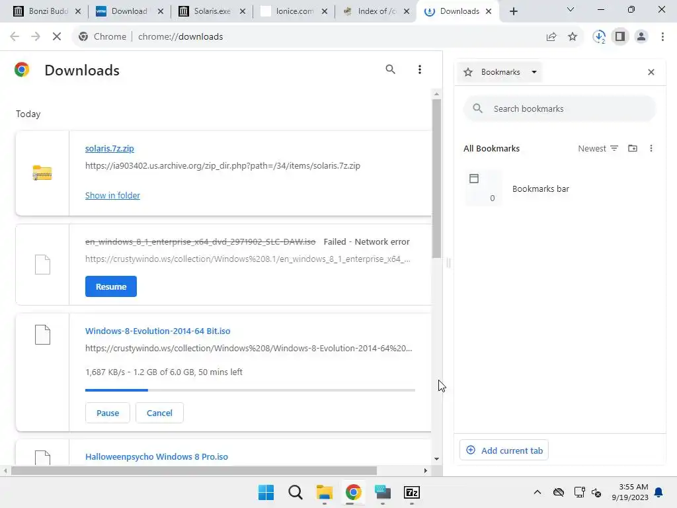Open the Chrome main three-dot menu
Image resolution: width=677 pixels, height=508 pixels.
(662, 37)
